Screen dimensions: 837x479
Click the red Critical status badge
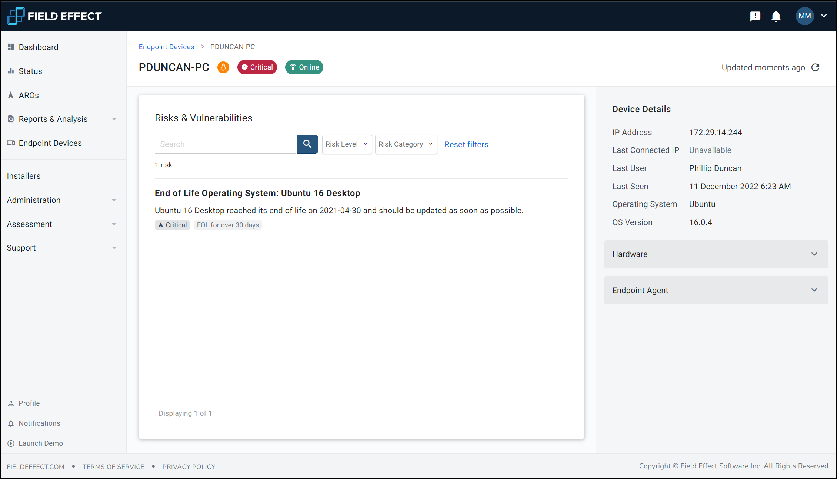point(257,67)
